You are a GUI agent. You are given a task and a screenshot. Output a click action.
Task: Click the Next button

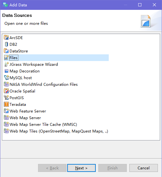point(81,168)
